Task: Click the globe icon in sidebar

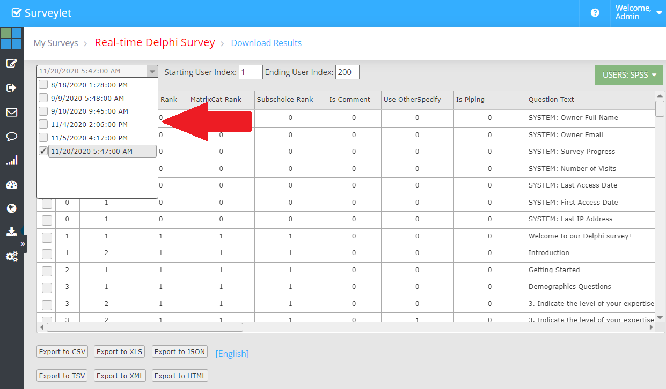Action: point(11,208)
